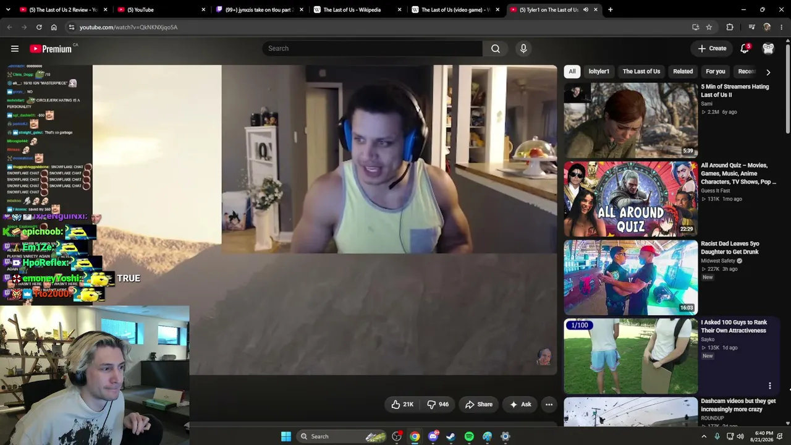Open '5 Min of Streamers Hating Last of Us II' title
Image resolution: width=791 pixels, height=445 pixels.
[735, 91]
